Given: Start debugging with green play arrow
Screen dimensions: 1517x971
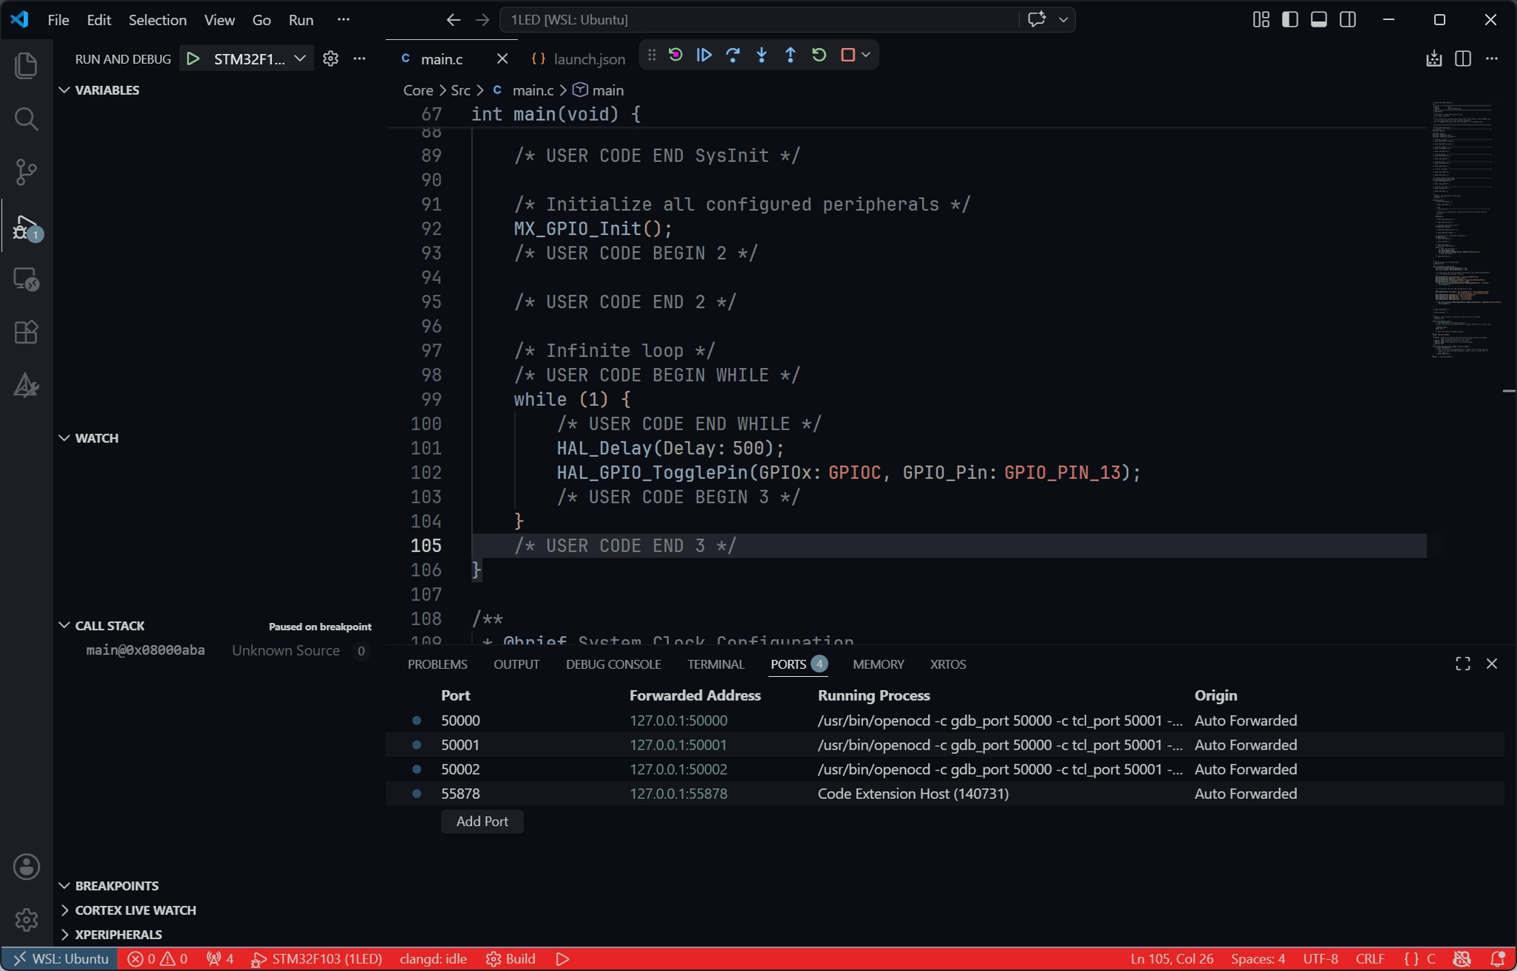Looking at the screenshot, I should point(193,59).
